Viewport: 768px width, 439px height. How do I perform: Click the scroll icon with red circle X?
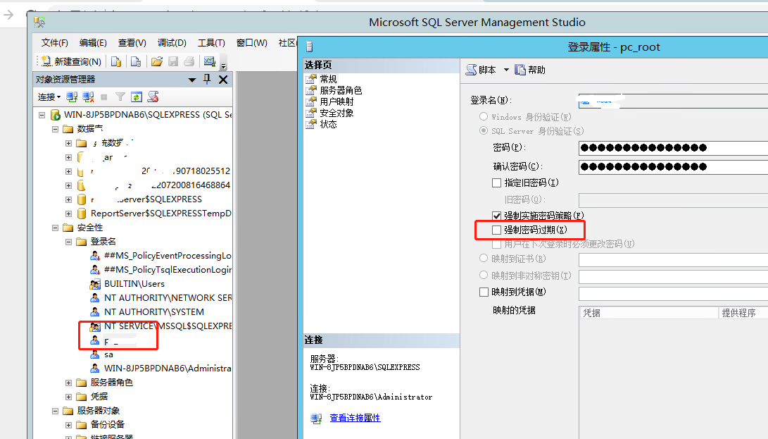(153, 97)
